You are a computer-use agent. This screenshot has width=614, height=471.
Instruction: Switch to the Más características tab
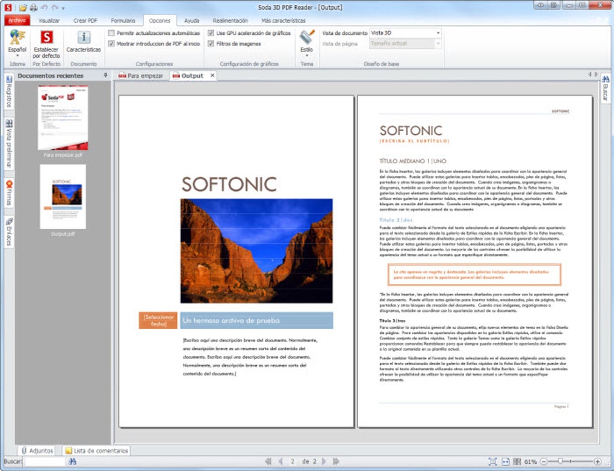283,20
